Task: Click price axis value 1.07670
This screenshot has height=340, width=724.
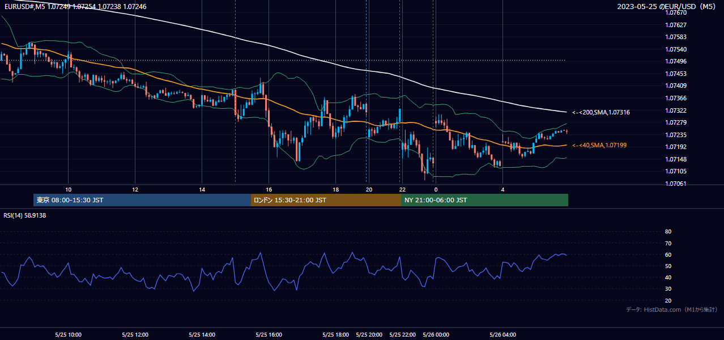Action: (x=676, y=12)
